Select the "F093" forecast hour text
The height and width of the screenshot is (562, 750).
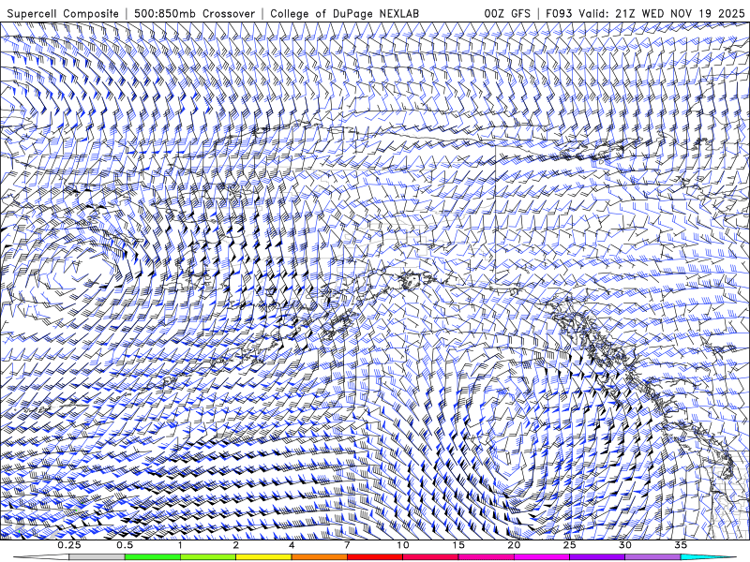pos(559,14)
